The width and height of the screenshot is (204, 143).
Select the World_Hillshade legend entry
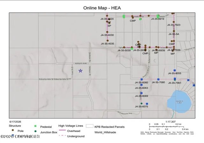[105, 133]
